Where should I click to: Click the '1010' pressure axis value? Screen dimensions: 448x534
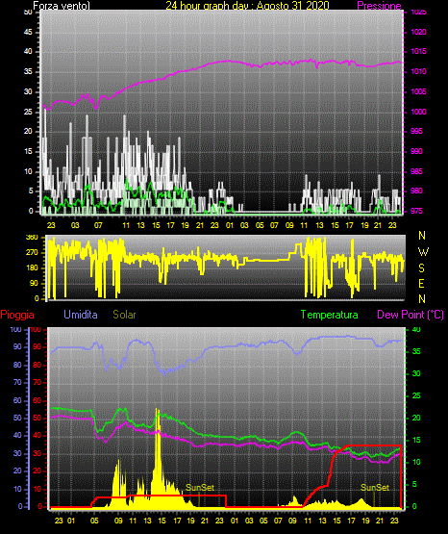tap(418, 71)
